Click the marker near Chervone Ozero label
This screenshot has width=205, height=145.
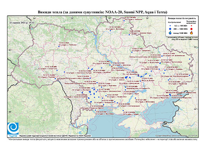129,35
